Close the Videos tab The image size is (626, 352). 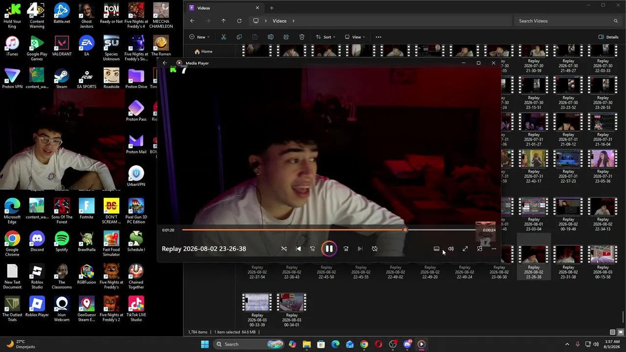257,8
